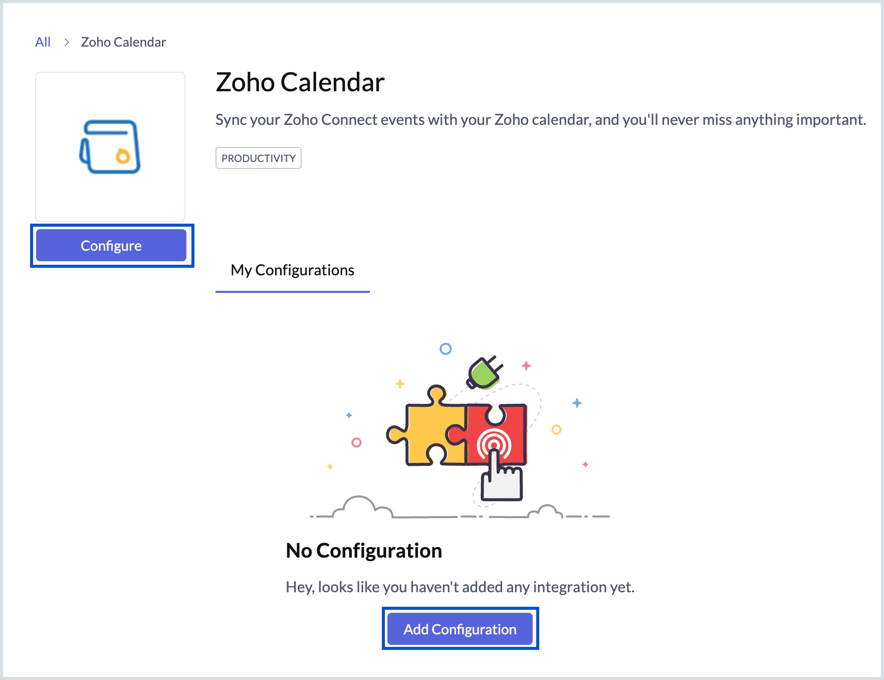
Task: Click the "All" breadcrumb link
Action: click(43, 42)
